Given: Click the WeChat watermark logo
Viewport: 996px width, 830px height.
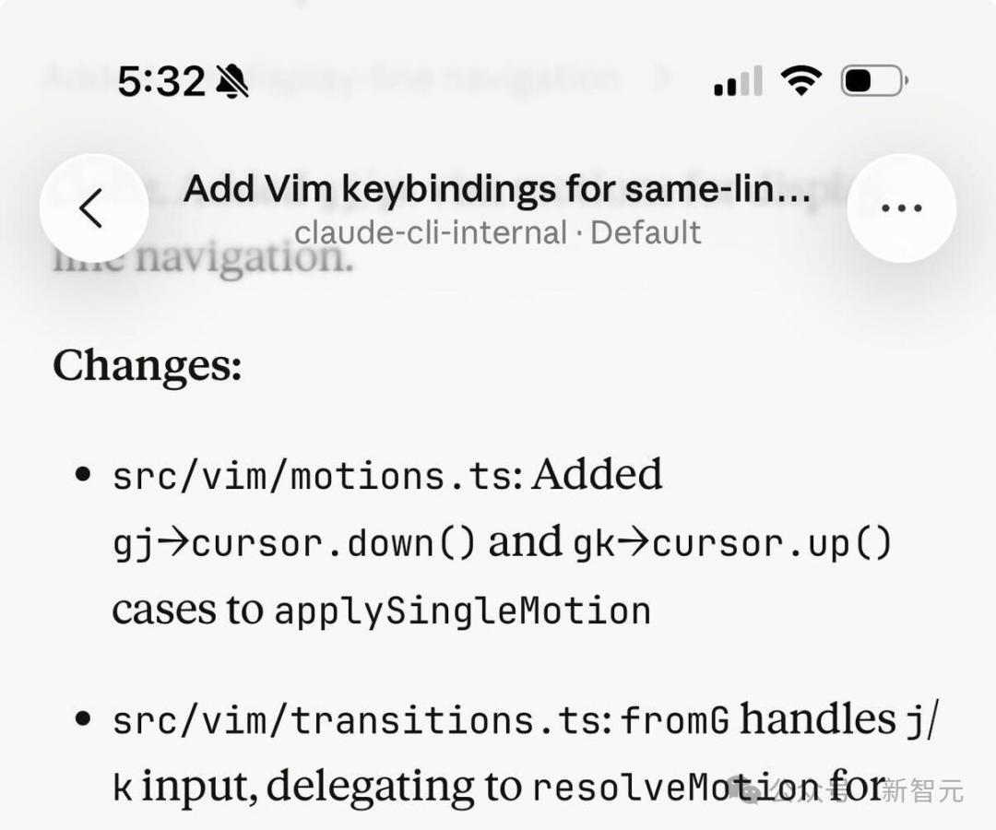Looking at the screenshot, I should (x=743, y=789).
